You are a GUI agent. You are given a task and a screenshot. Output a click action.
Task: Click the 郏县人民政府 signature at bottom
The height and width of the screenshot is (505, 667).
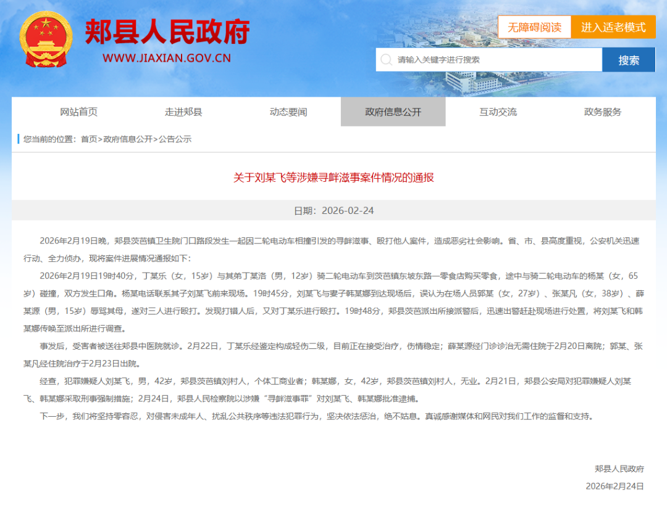(x=619, y=469)
